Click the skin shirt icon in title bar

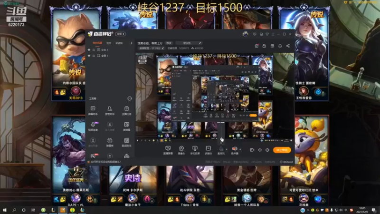point(267,34)
